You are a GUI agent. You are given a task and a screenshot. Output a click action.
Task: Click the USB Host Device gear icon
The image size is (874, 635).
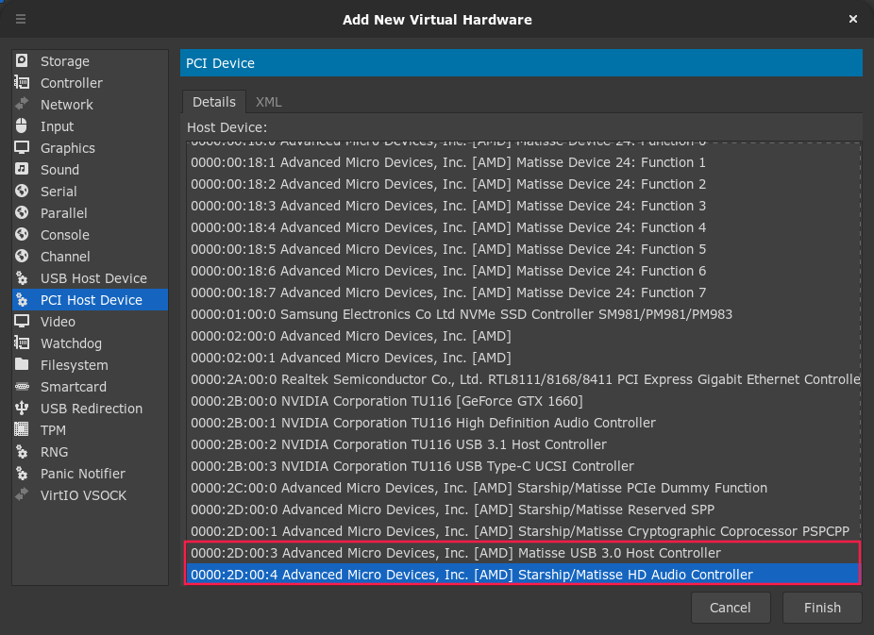coord(22,278)
